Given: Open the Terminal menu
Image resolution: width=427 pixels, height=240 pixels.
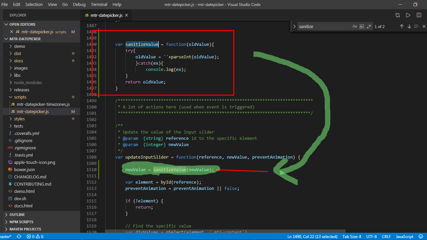Looking at the screenshot, I should [99, 4].
